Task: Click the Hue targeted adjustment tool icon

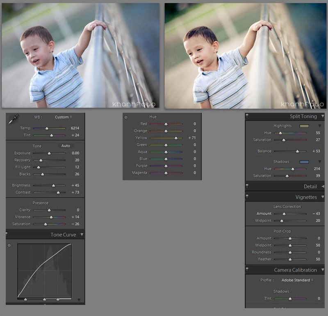Action: [x=126, y=117]
